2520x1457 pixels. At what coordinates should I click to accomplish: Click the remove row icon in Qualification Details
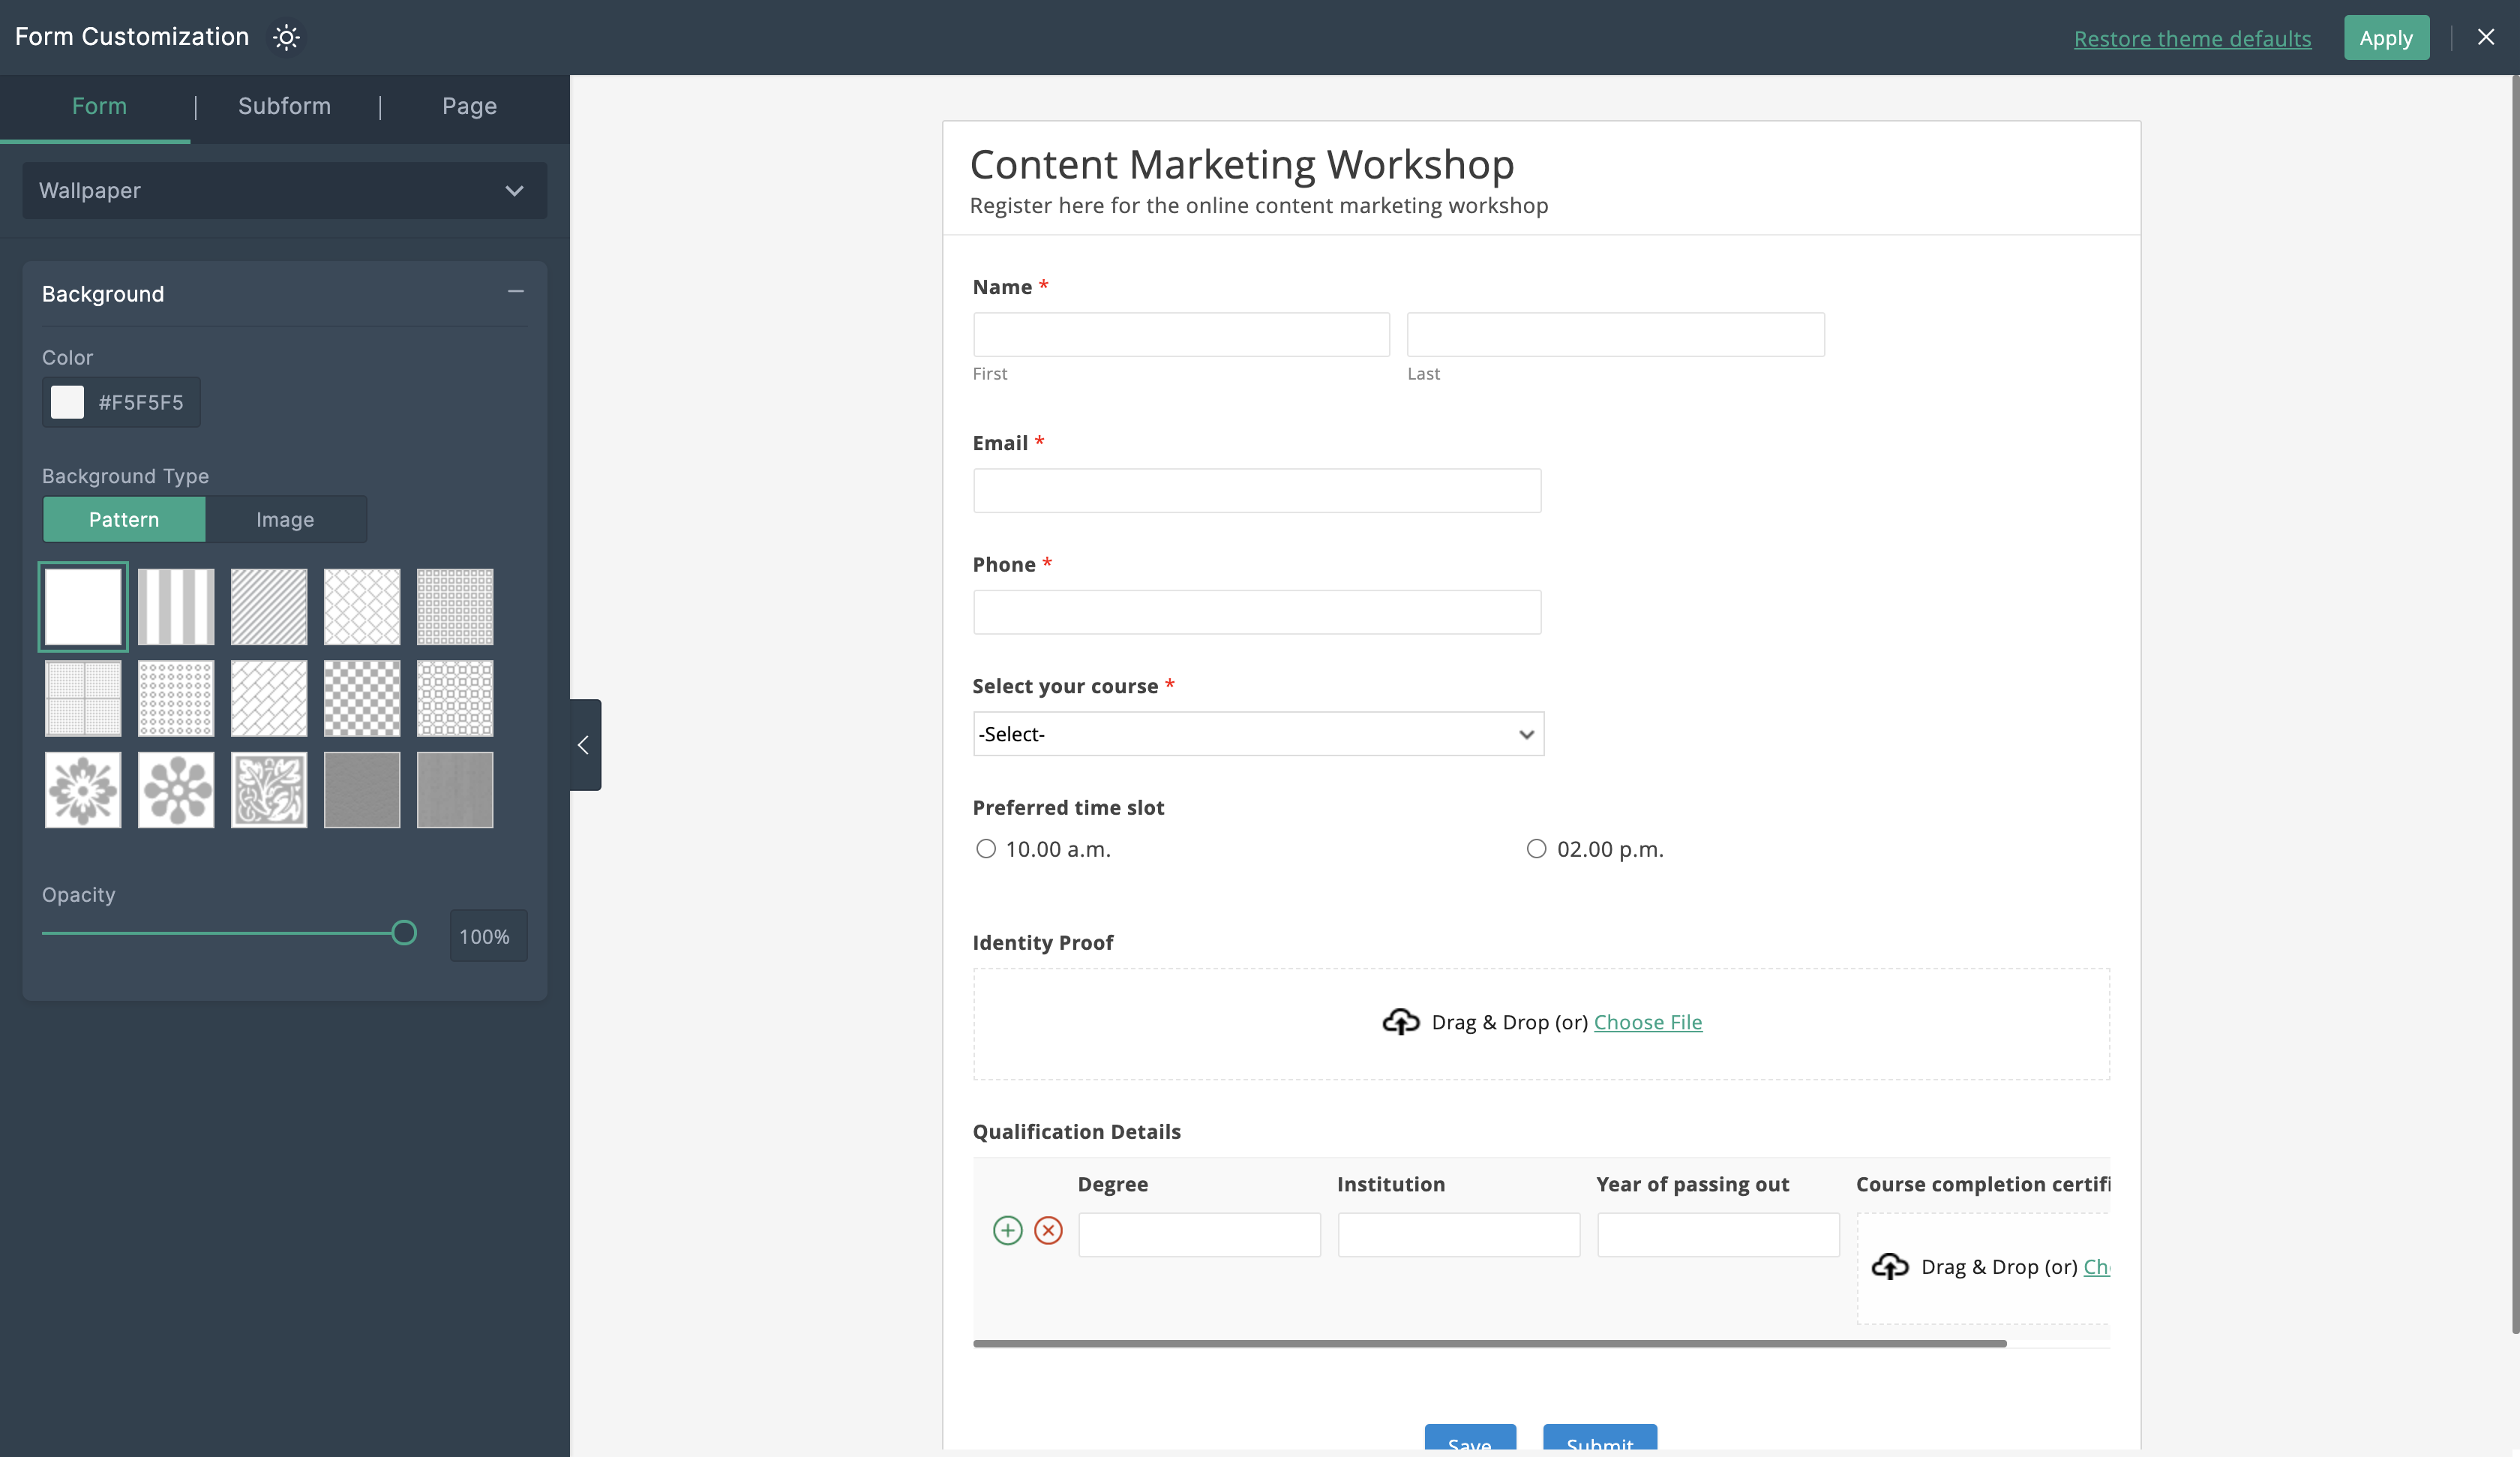(x=1048, y=1230)
